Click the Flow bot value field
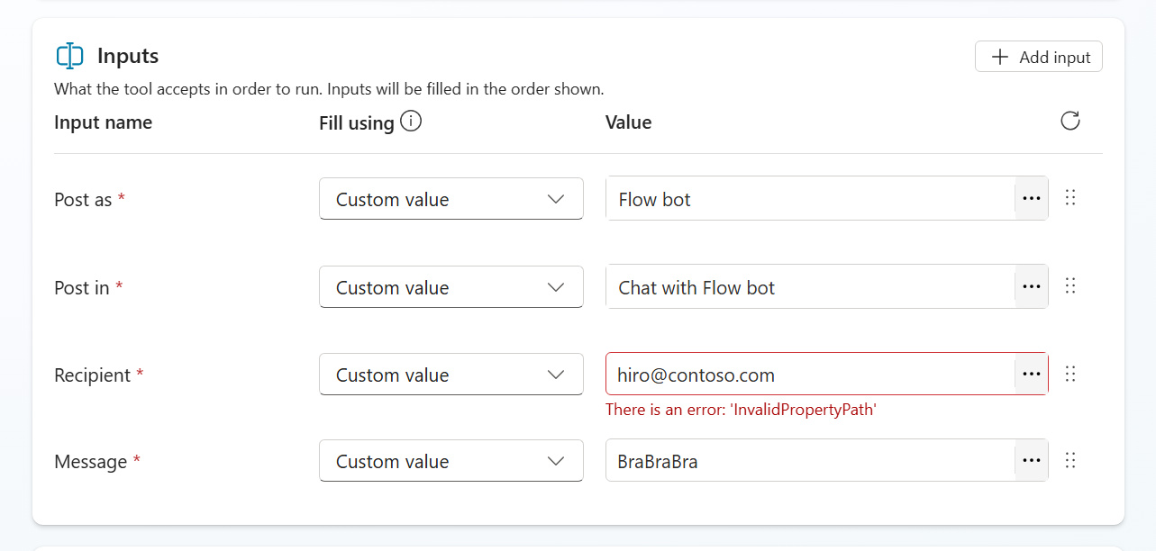 (x=809, y=199)
